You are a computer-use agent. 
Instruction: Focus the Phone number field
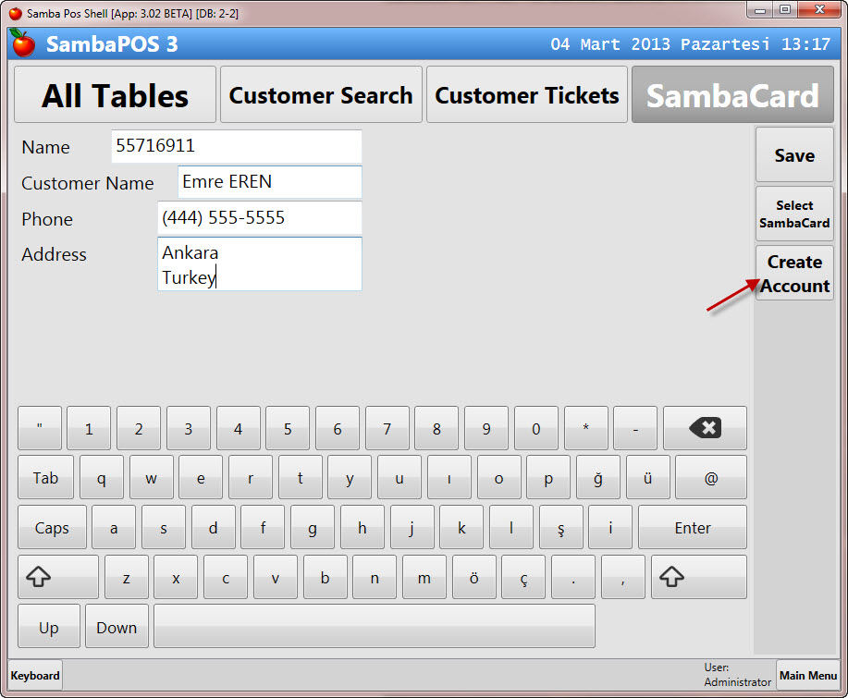point(259,218)
